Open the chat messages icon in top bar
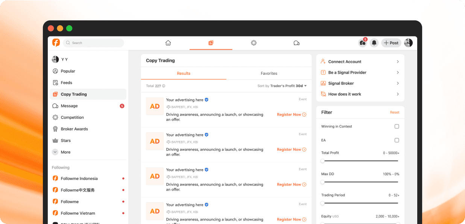 [x=296, y=43]
